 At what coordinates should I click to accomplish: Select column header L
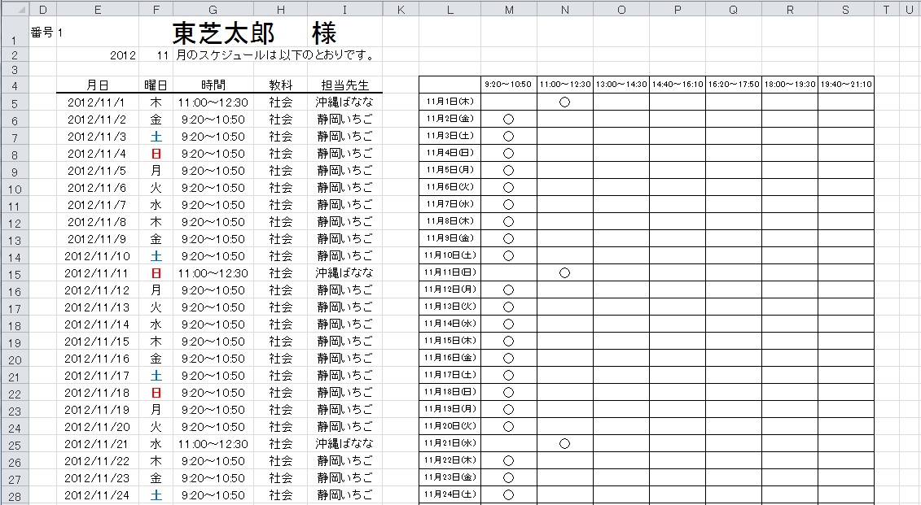point(450,9)
